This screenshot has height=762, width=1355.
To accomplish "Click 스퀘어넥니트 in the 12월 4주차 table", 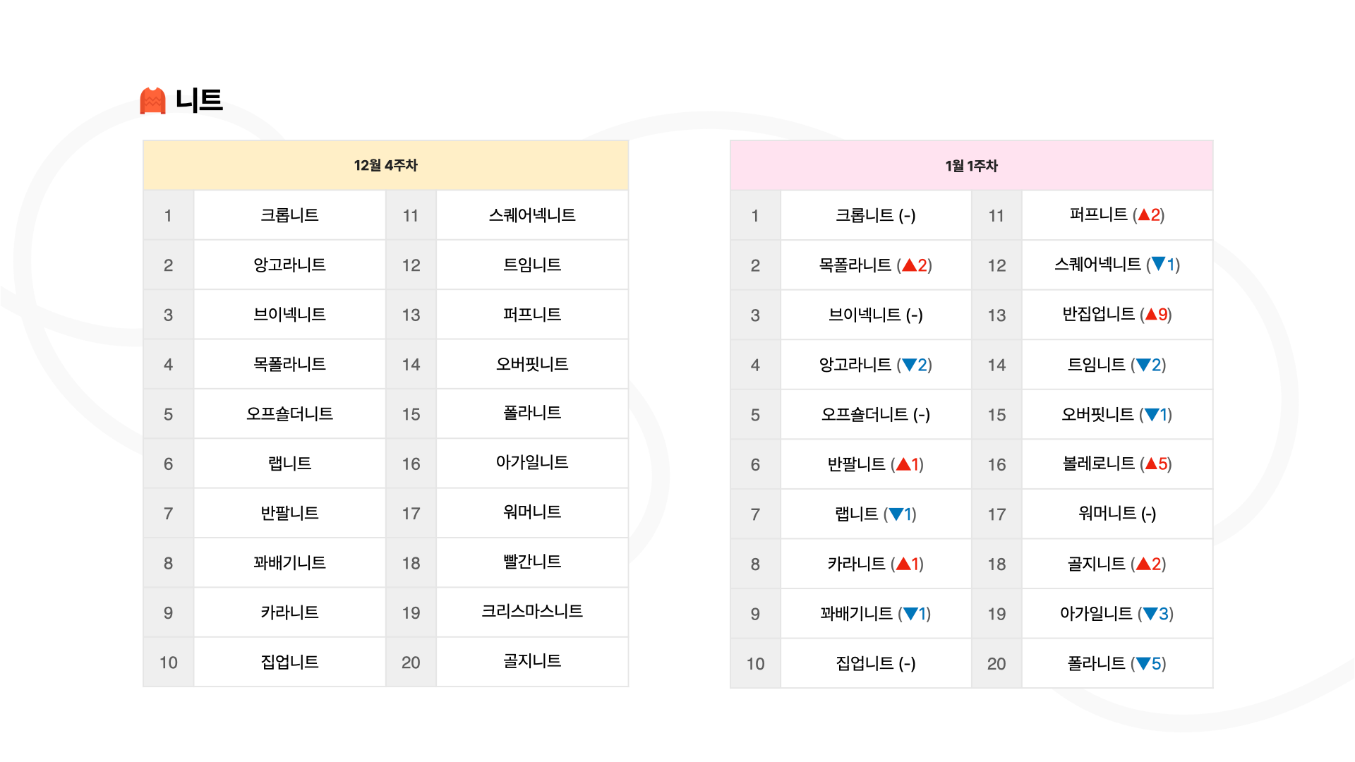I will coord(532,215).
